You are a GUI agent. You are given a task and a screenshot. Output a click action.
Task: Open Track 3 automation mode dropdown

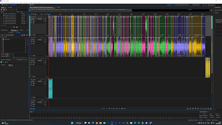pos(39,76)
